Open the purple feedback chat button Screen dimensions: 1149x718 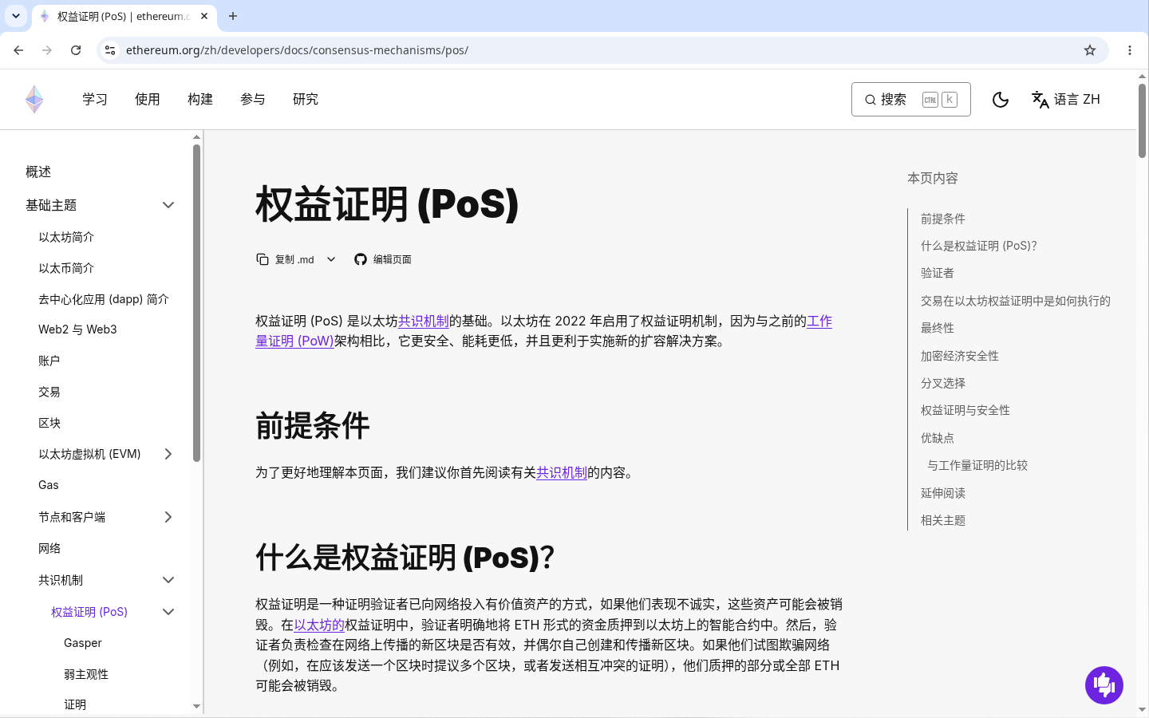pos(1104,685)
